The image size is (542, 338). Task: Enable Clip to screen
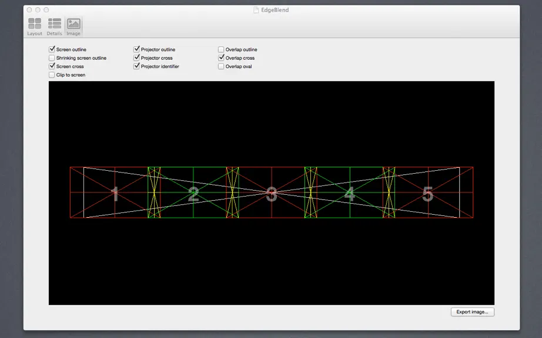click(52, 75)
